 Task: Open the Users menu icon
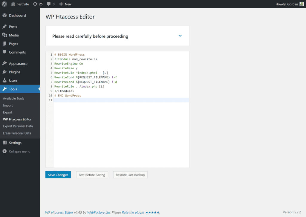(x=5, y=80)
